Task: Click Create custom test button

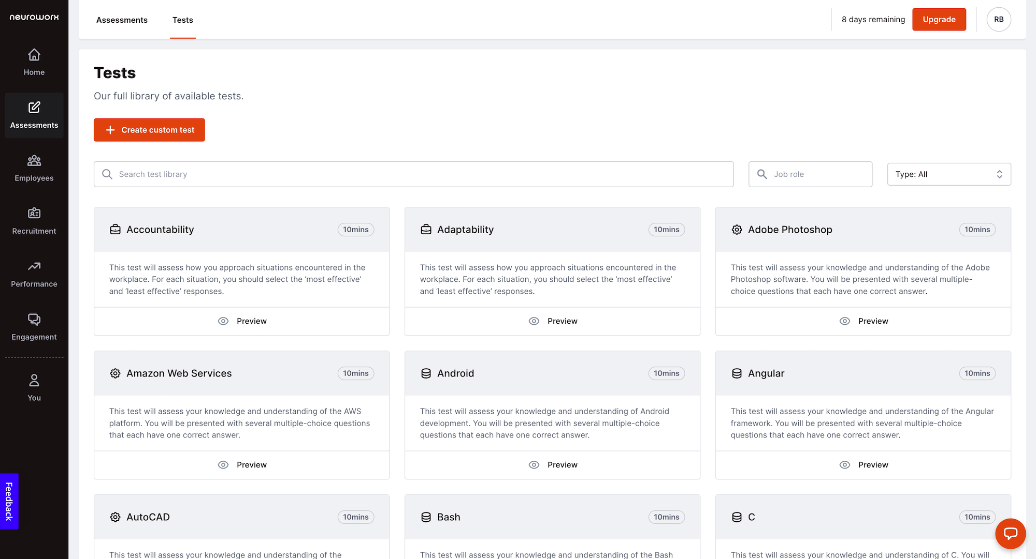Action: point(149,130)
